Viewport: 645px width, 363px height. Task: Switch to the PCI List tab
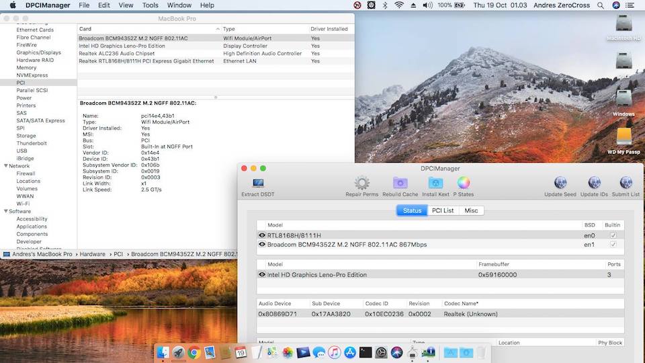pyautogui.click(x=443, y=210)
